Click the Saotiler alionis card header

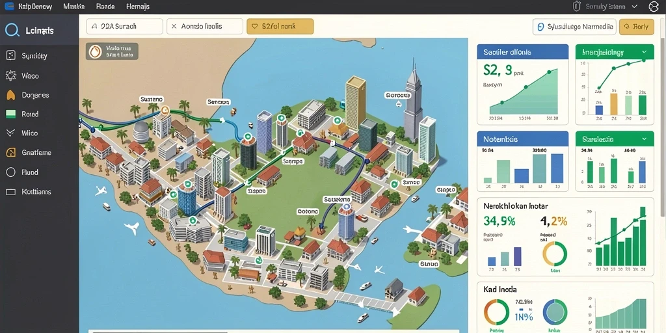point(522,52)
